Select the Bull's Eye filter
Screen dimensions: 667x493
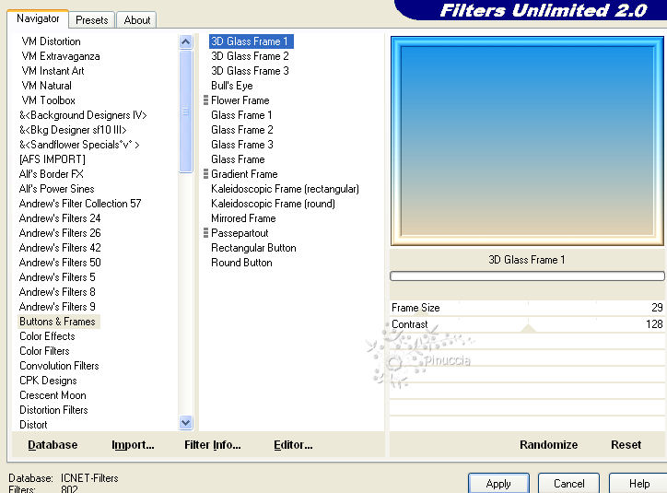pos(232,86)
